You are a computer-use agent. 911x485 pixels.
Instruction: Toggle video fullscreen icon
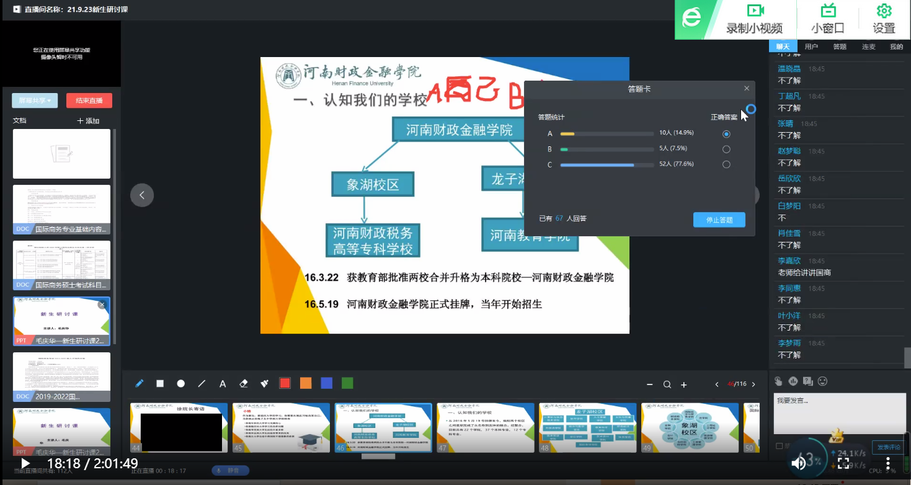843,463
